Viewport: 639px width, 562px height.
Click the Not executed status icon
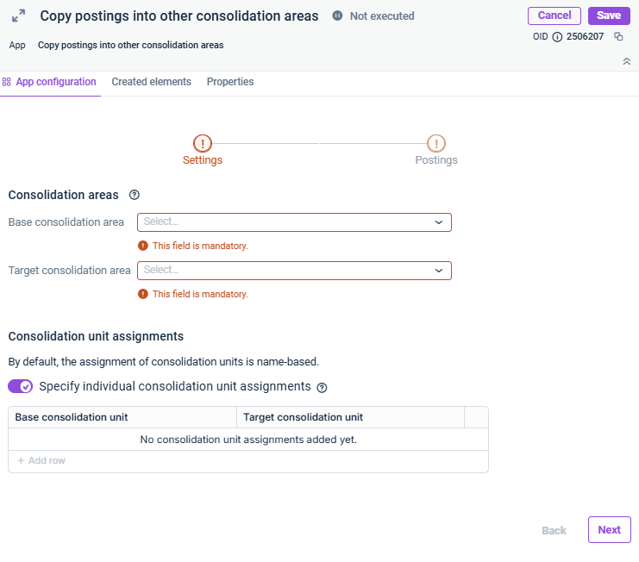(337, 16)
